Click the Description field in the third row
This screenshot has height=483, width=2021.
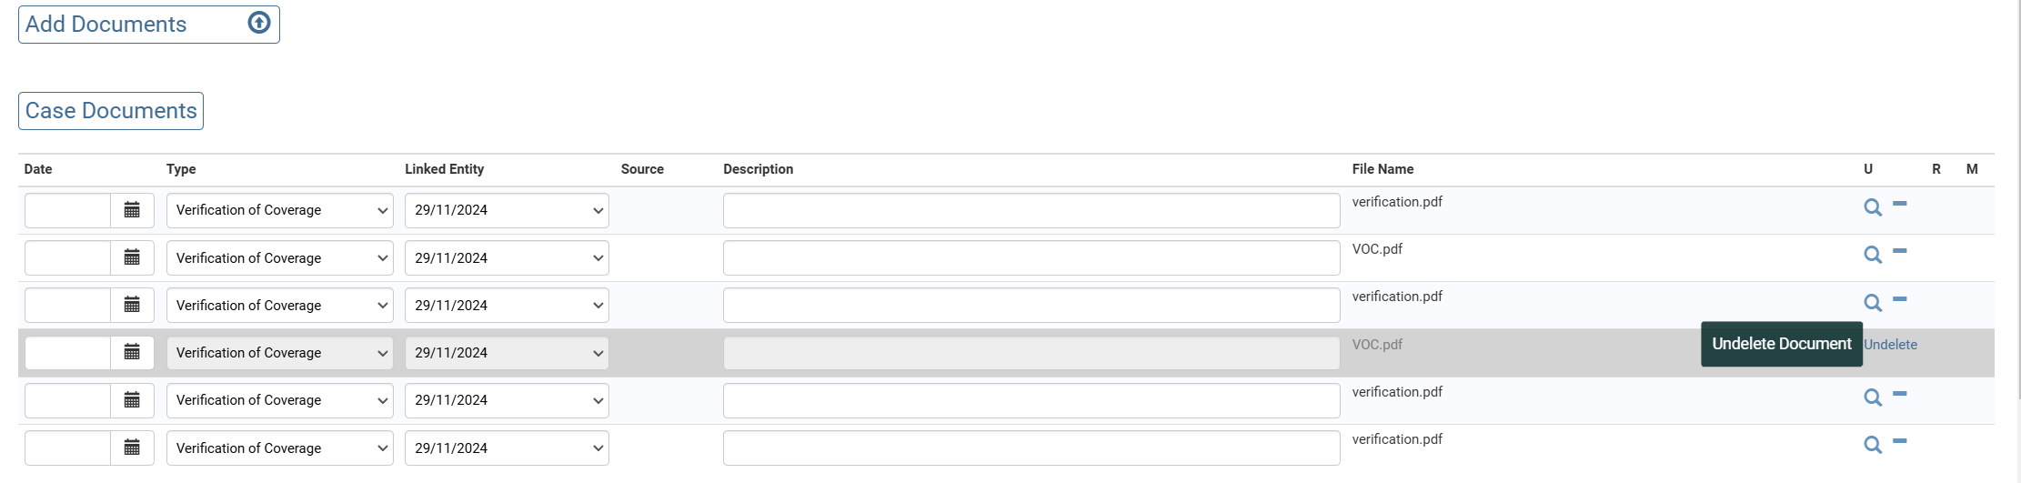click(1031, 306)
